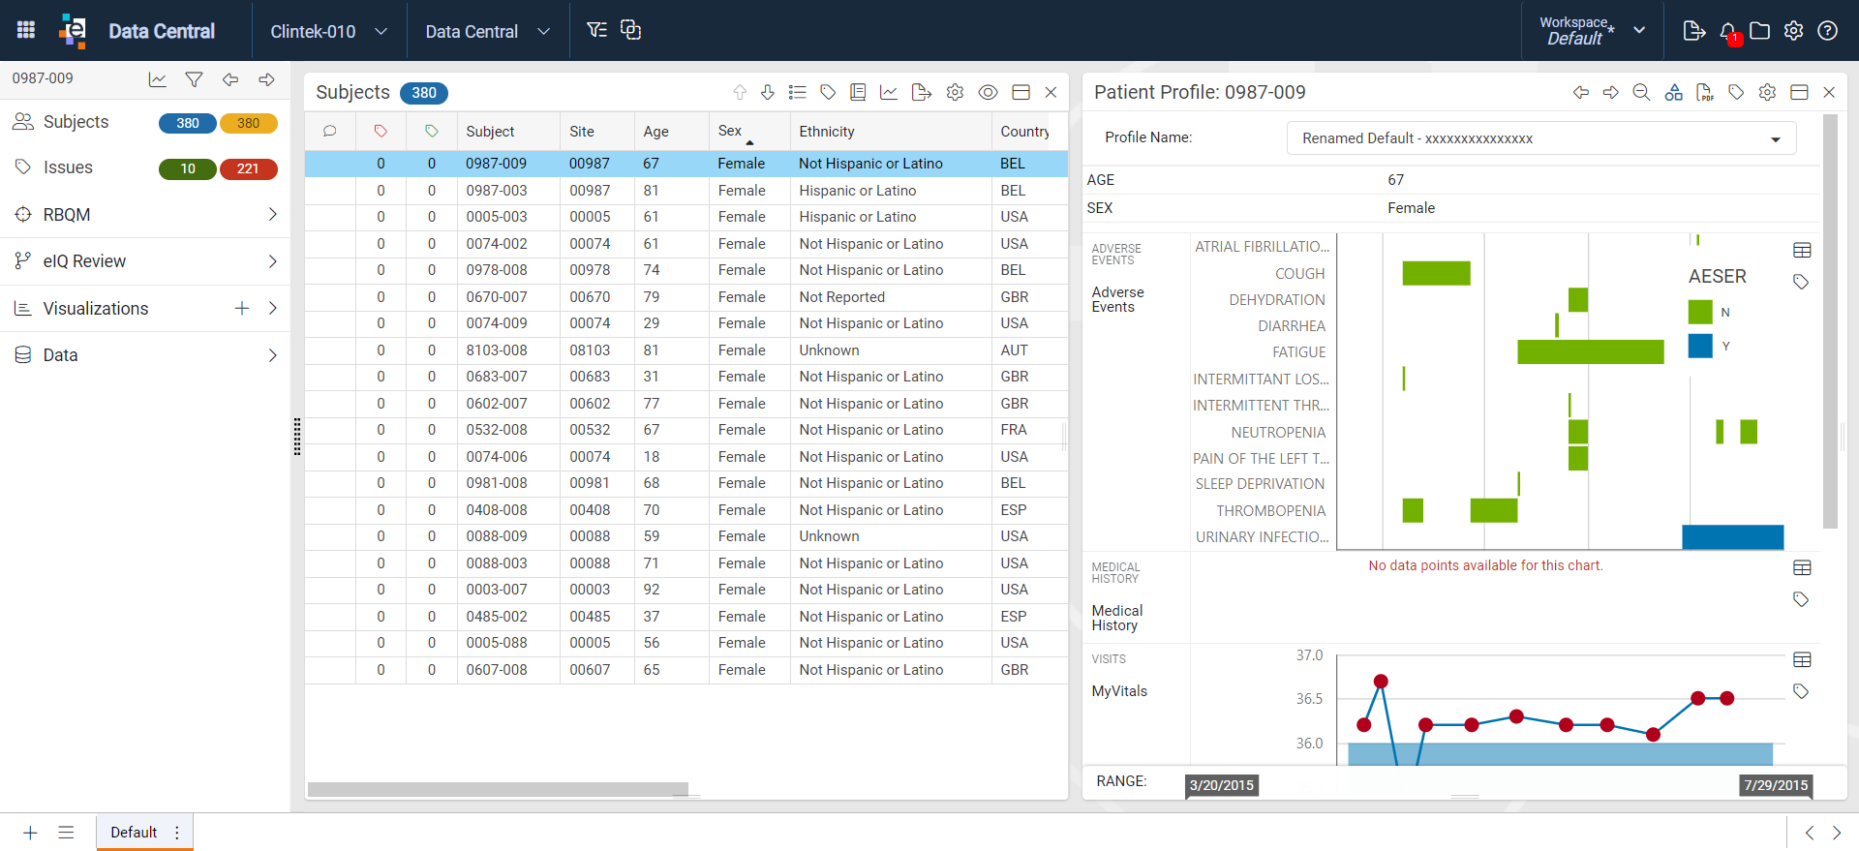Toggle the Y series in AESER legend

[1700, 346]
